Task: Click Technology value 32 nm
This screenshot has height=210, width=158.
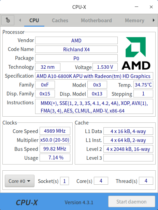Action: pyautogui.click(x=48, y=67)
